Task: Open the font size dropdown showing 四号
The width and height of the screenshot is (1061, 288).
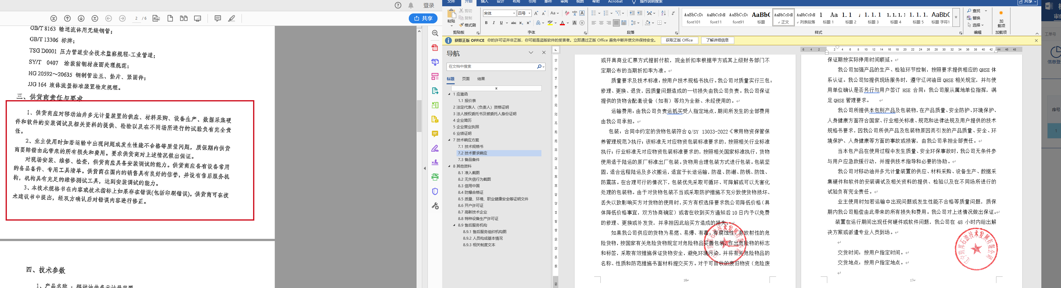Action: 524,13
